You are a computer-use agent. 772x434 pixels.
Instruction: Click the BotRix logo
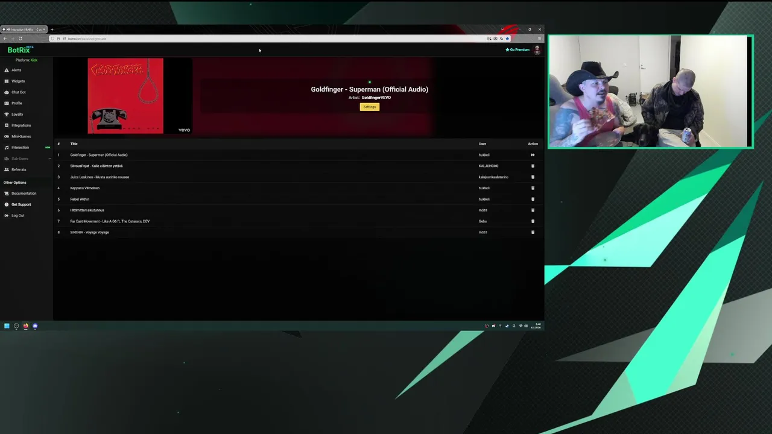[20, 50]
